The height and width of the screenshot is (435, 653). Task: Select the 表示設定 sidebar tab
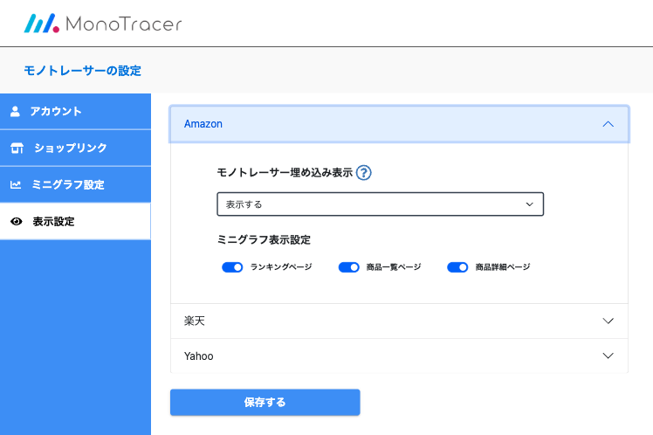53,222
